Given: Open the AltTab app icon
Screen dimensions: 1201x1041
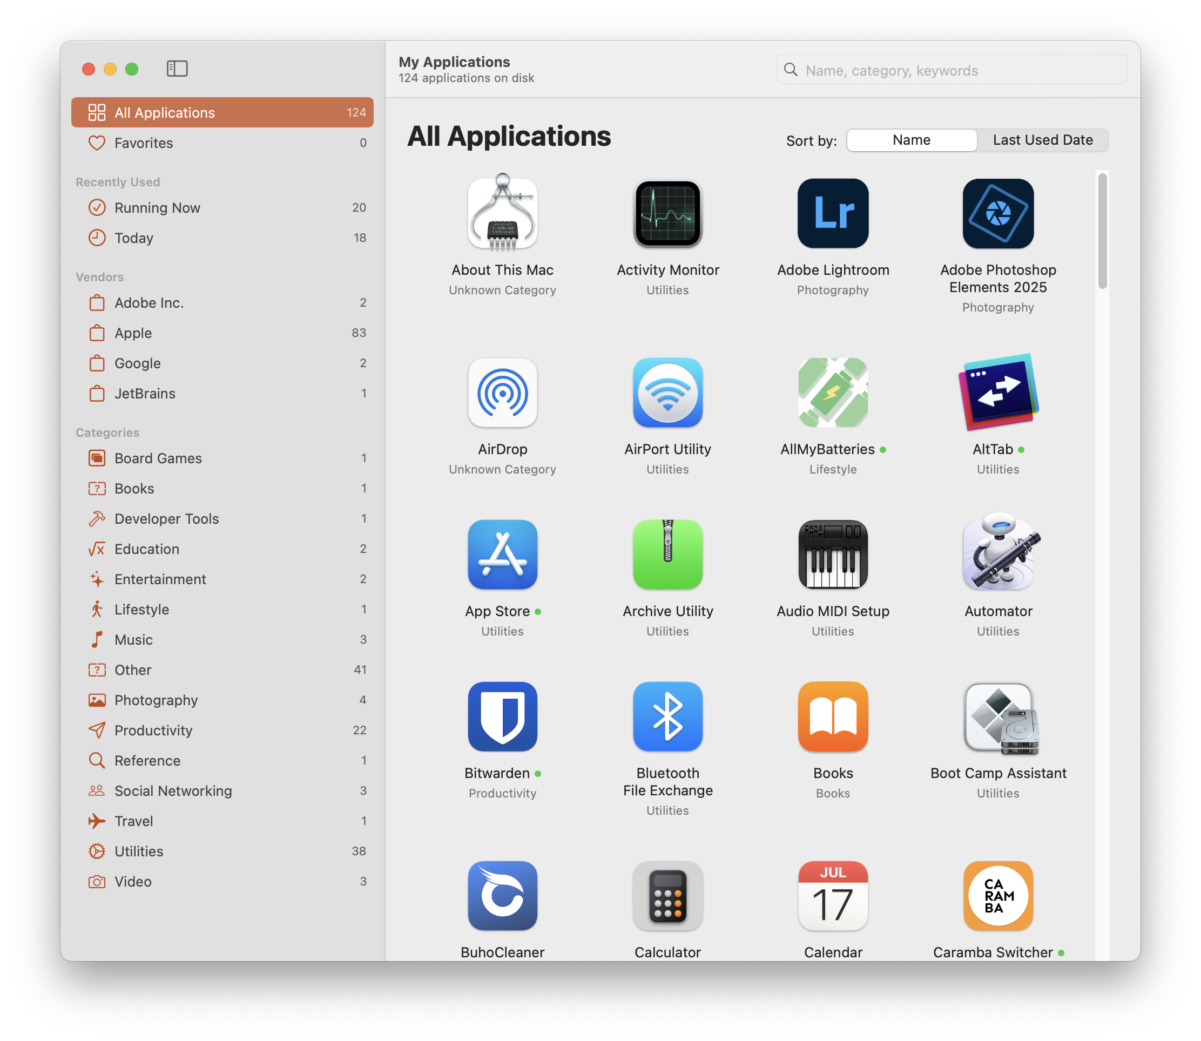Looking at the screenshot, I should (997, 393).
